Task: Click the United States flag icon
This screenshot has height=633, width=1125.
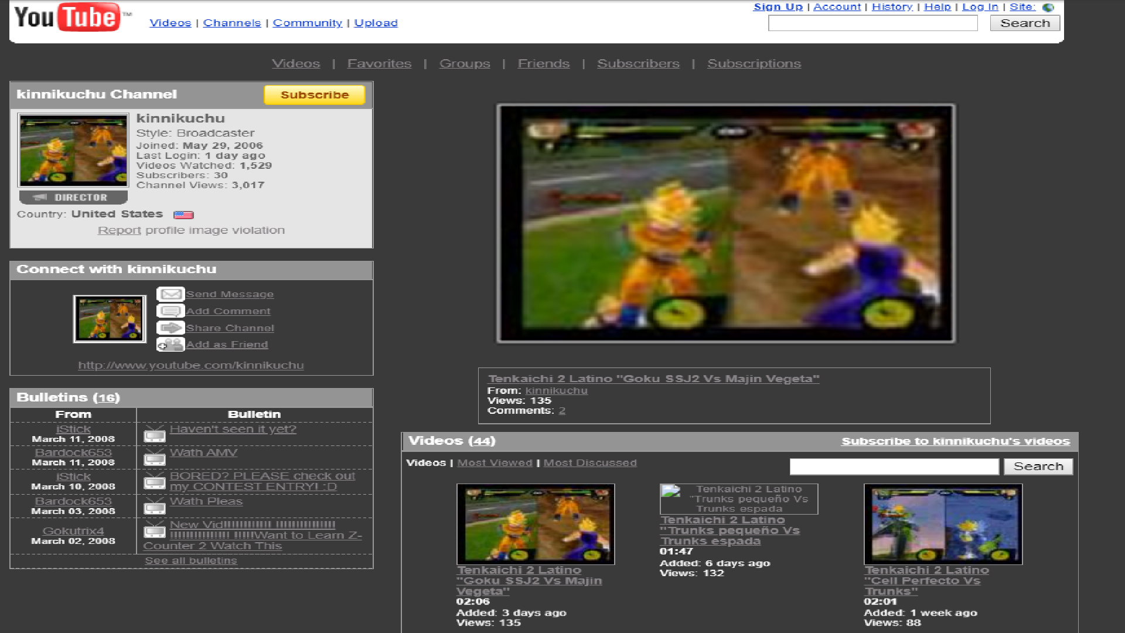Action: [x=183, y=215]
